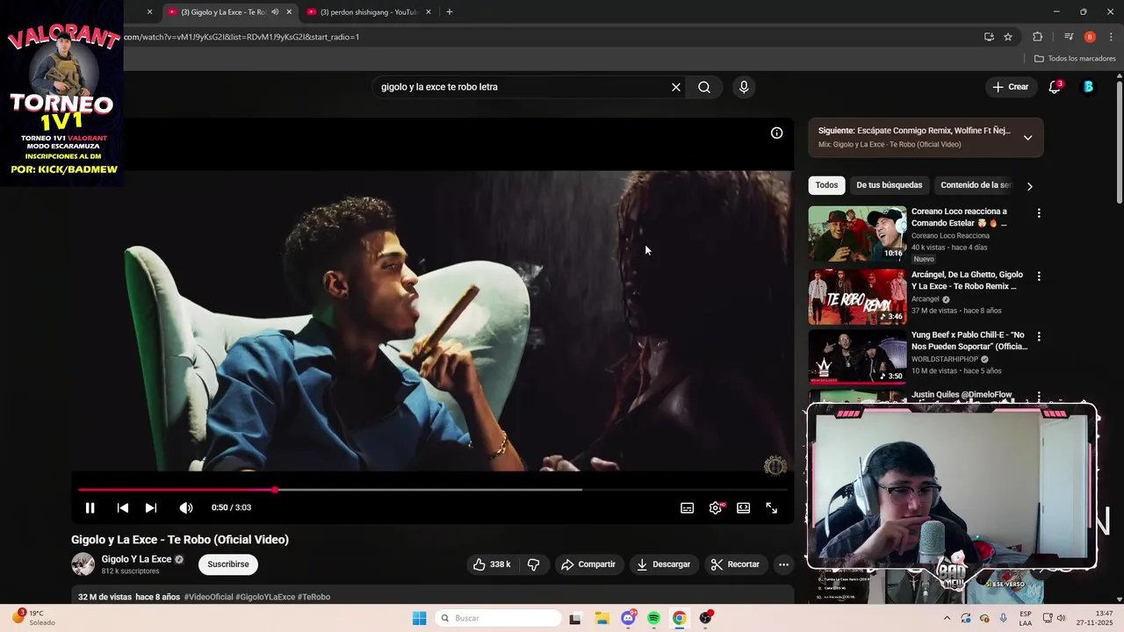Open options menu for Yung Beef video
Viewport: 1124px width, 632px height.
(1039, 336)
